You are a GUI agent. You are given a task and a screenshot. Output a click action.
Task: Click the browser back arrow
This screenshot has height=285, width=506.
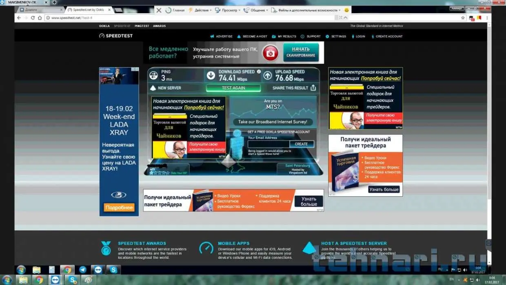click(x=18, y=18)
